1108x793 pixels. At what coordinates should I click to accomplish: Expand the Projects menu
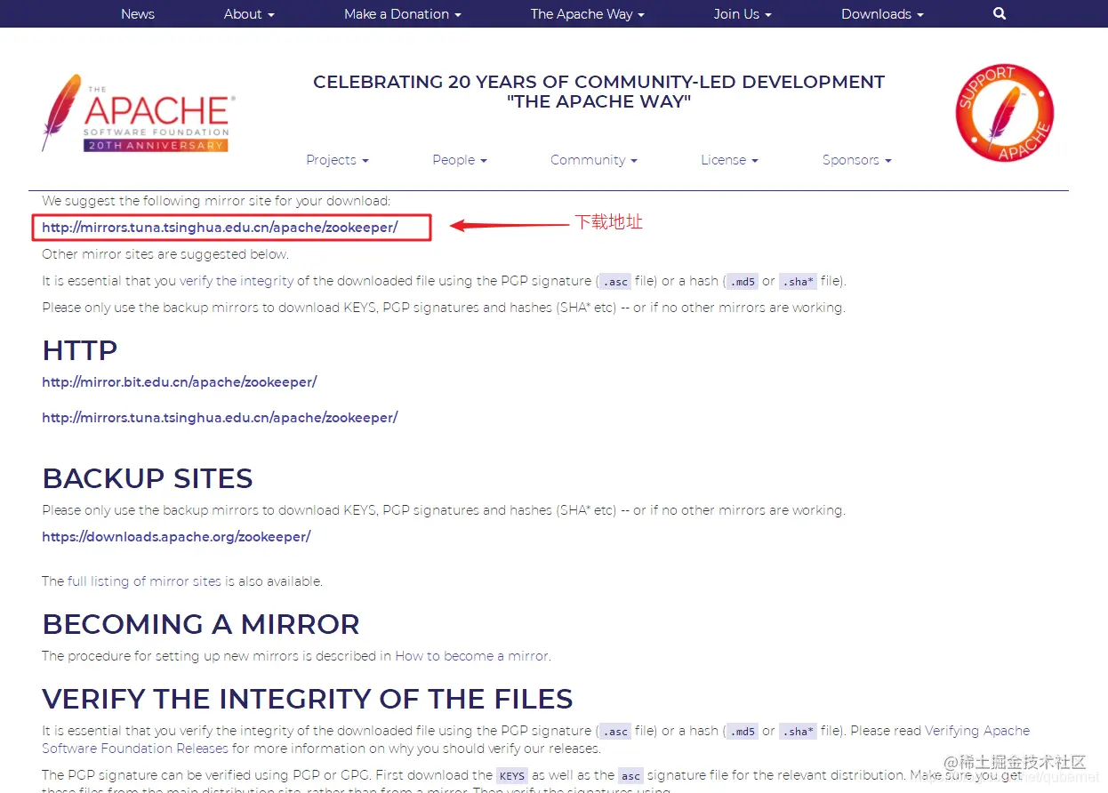[x=337, y=160]
